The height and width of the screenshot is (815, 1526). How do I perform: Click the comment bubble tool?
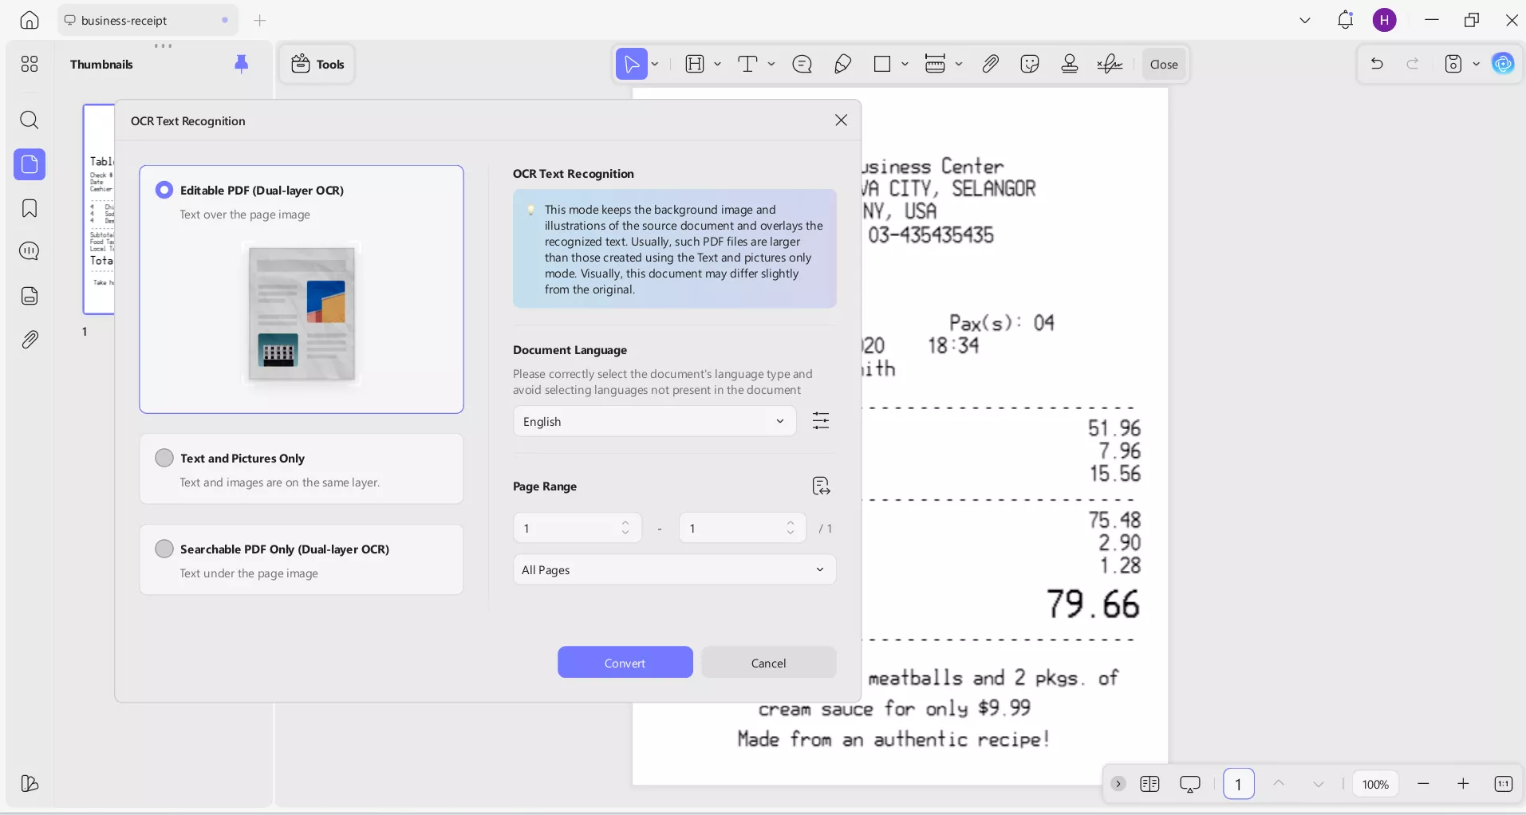coord(802,64)
